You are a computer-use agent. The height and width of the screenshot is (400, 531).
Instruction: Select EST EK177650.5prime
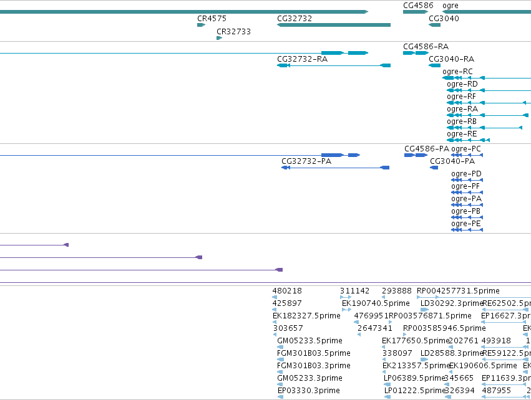tap(415, 341)
